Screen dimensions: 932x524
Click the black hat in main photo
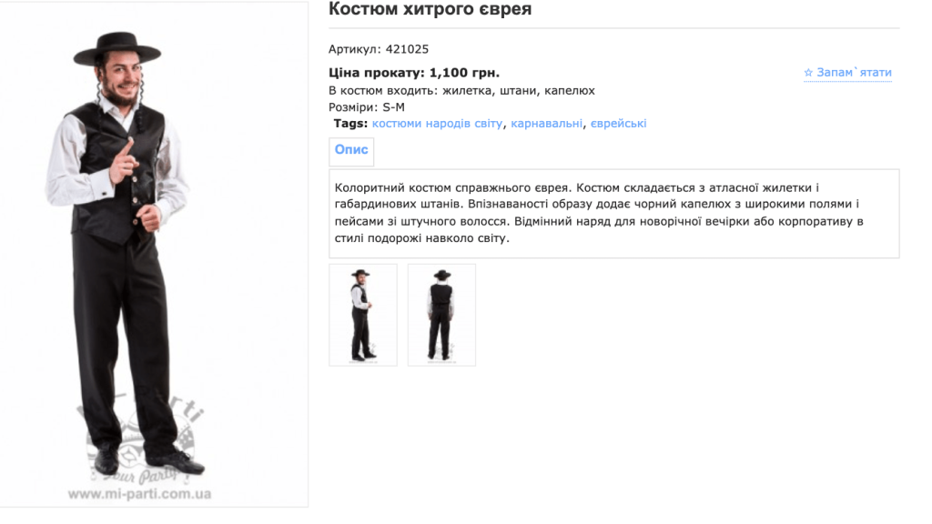(117, 49)
